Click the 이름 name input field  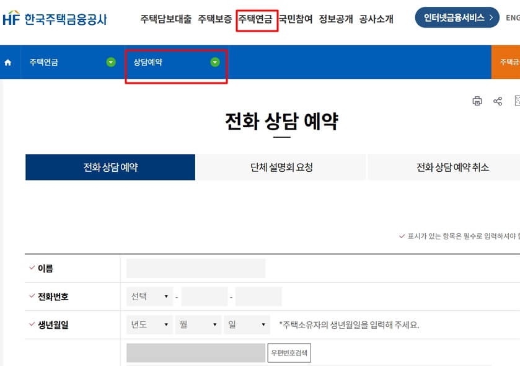click(x=195, y=269)
